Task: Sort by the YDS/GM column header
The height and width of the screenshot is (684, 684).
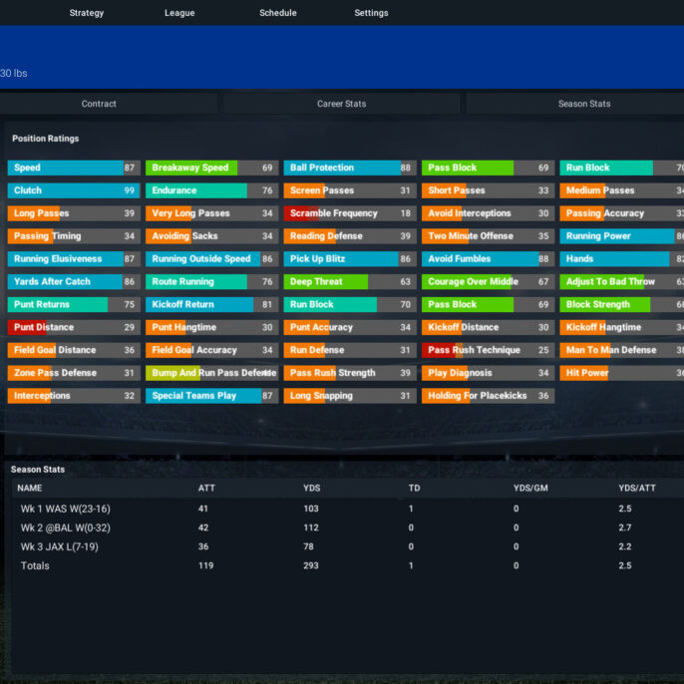Action: (x=530, y=489)
